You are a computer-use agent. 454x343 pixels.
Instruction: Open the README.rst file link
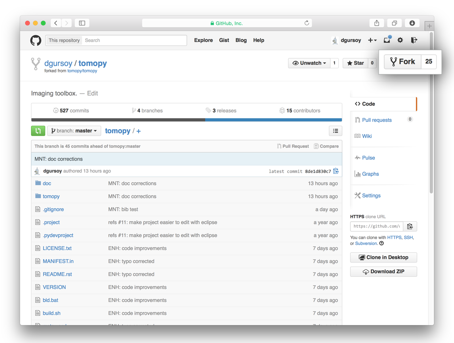[57, 274]
